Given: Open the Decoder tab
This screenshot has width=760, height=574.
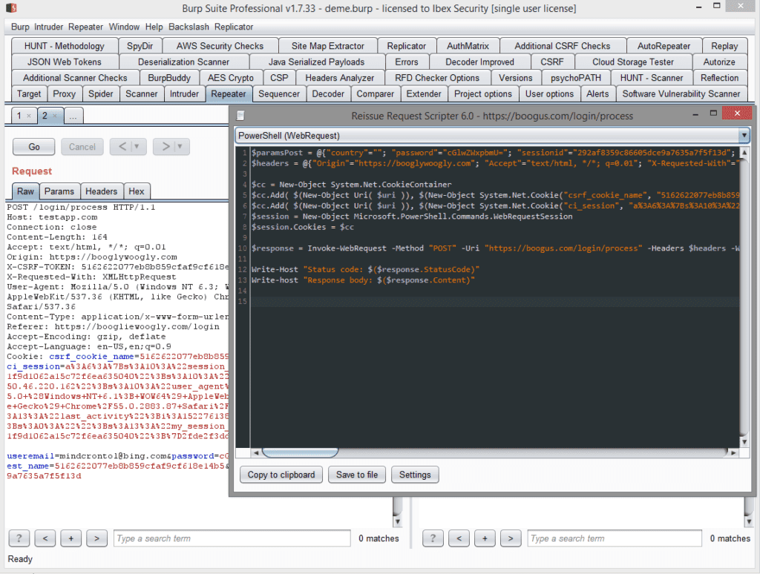Looking at the screenshot, I should pyautogui.click(x=328, y=94).
